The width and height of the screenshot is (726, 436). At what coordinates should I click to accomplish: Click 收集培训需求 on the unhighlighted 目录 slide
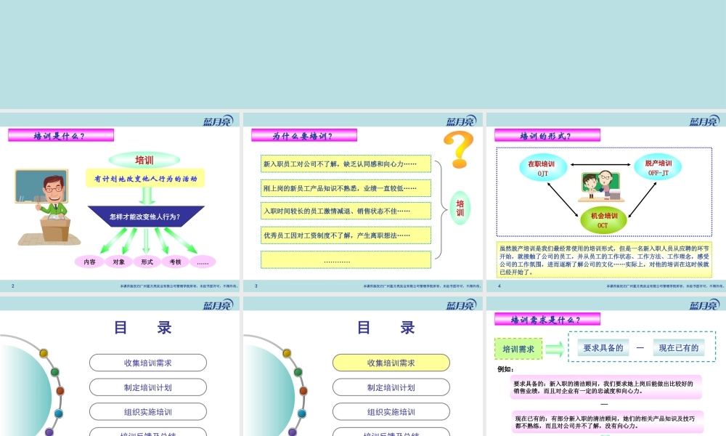147,363
